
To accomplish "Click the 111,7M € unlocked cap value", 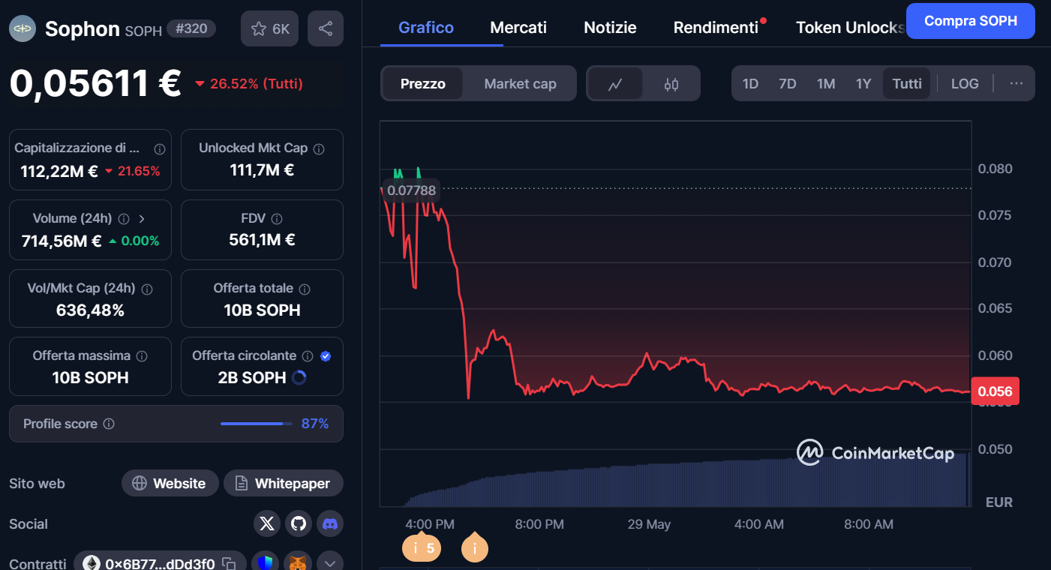I will pyautogui.click(x=262, y=170).
